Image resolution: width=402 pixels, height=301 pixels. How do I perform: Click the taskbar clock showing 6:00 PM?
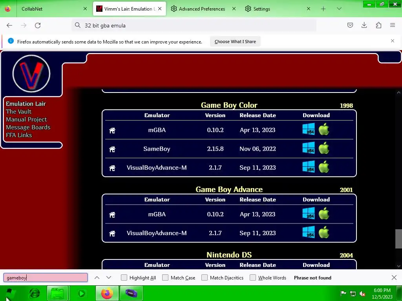[382, 293]
